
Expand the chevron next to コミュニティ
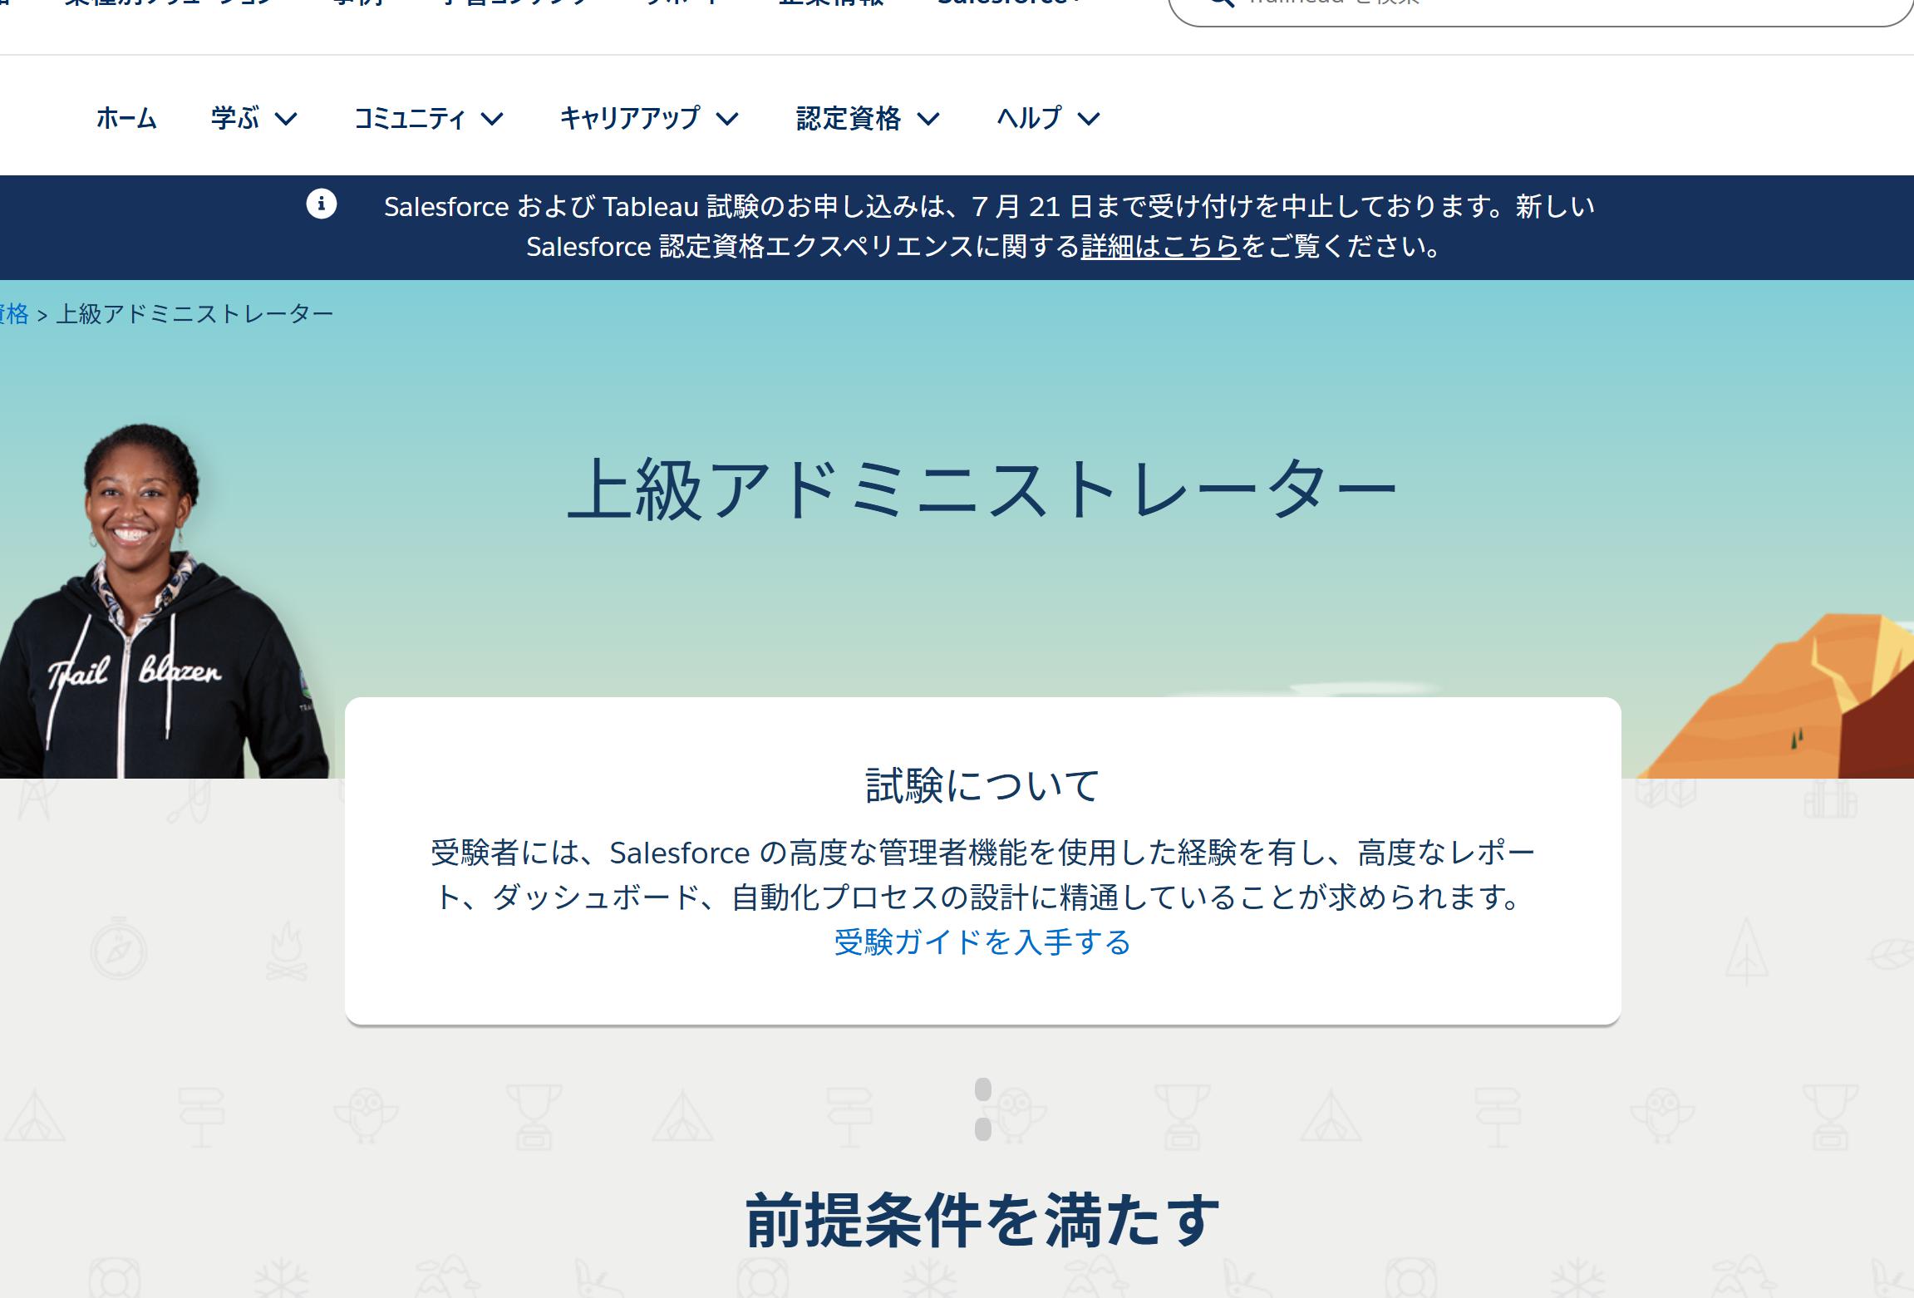pyautogui.click(x=492, y=120)
